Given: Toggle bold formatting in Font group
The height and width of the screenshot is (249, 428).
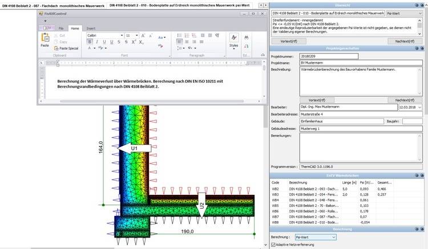Looking at the screenshot, I should (x=91, y=42).
